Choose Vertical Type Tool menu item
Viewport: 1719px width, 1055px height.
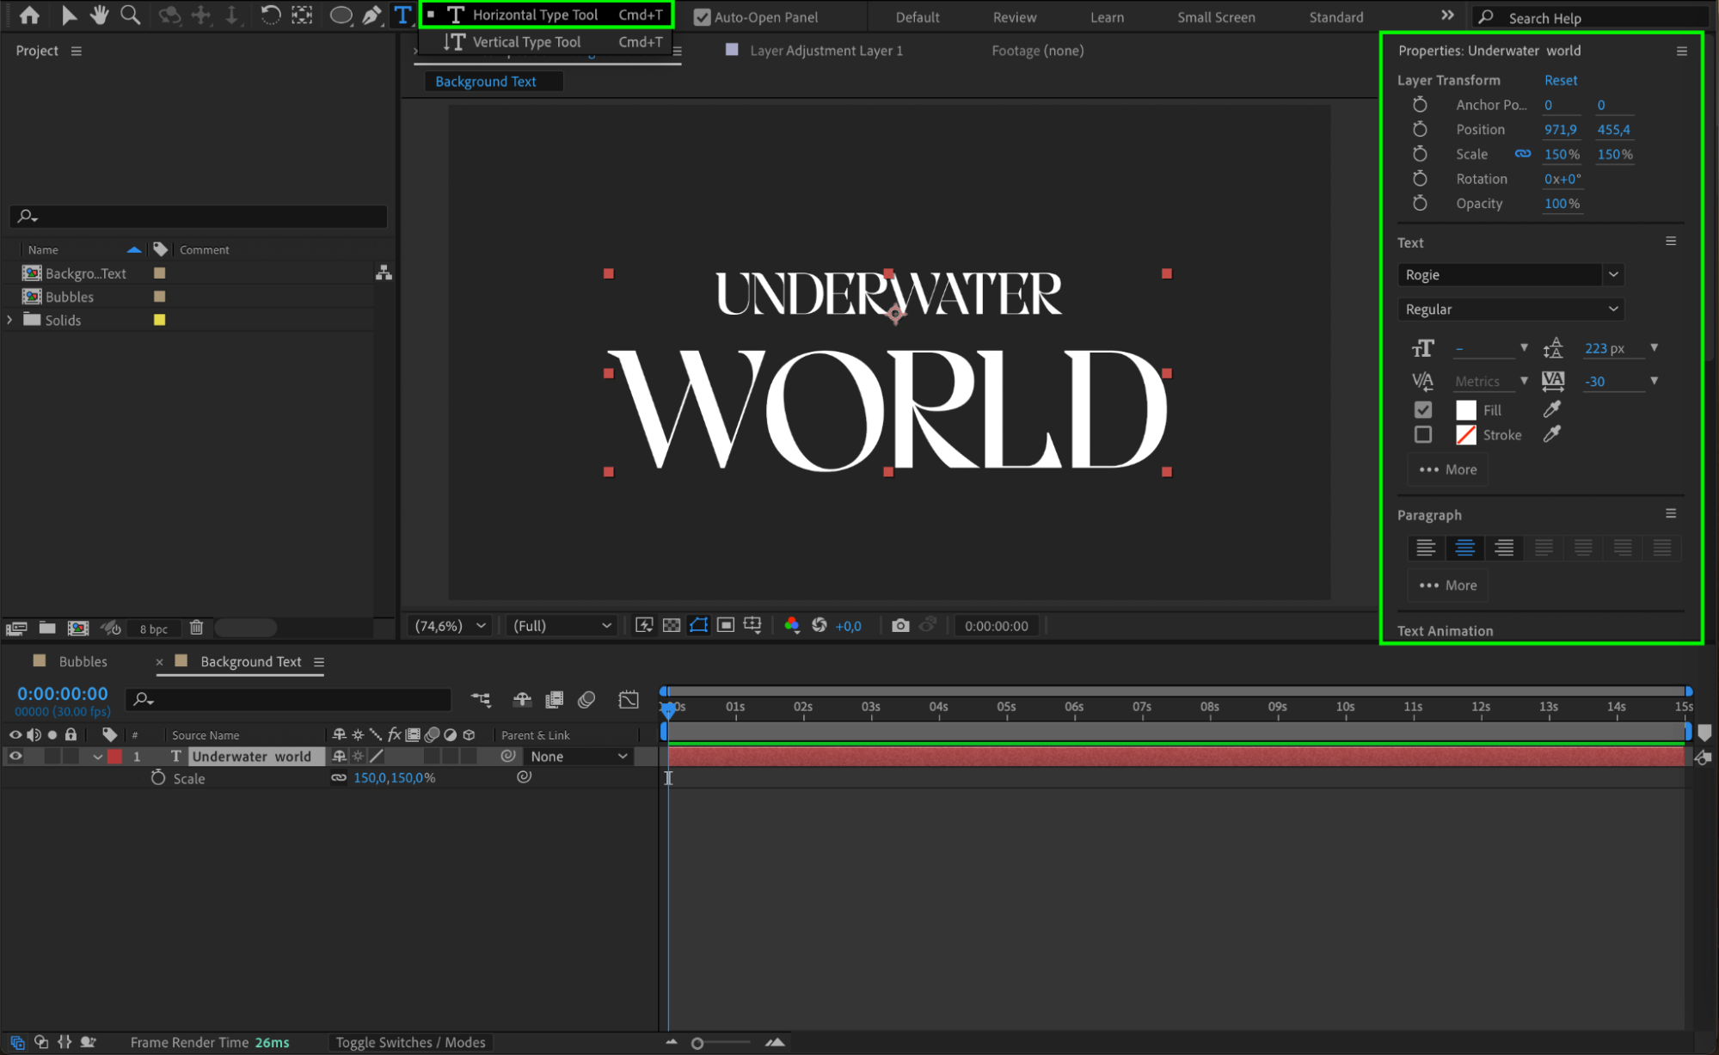click(x=526, y=41)
